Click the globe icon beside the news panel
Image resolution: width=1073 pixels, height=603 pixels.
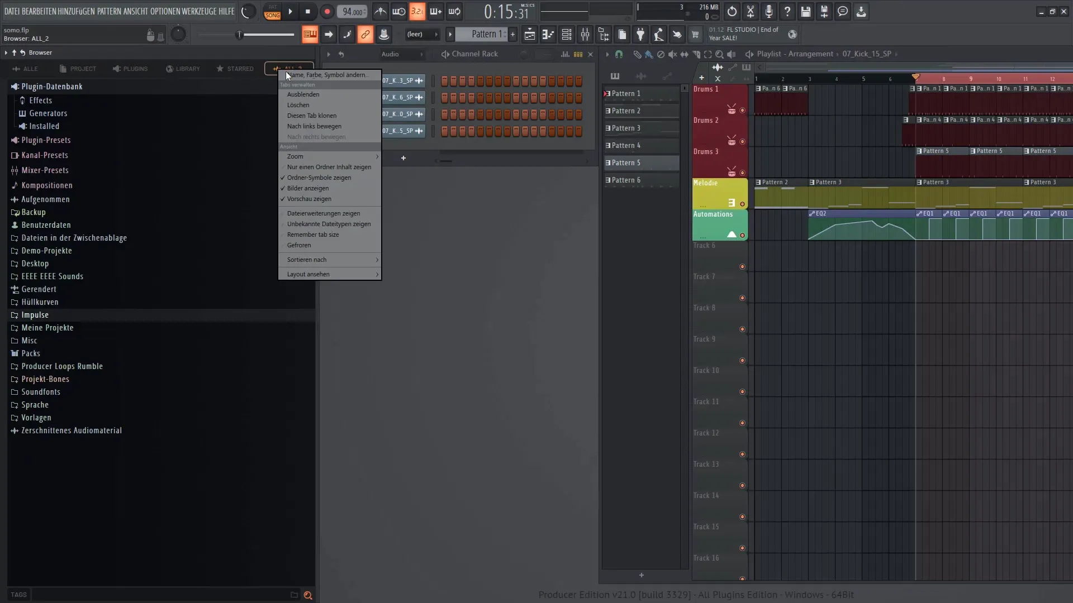click(x=792, y=35)
